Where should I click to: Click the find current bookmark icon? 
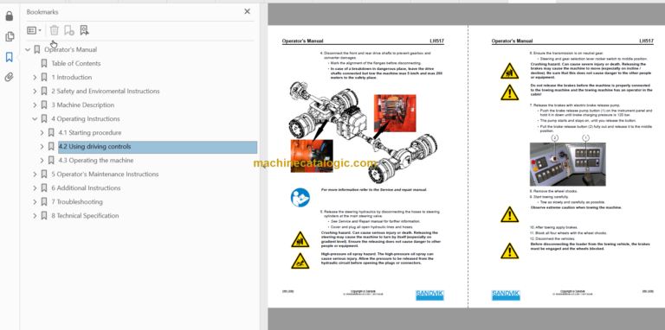click(84, 30)
